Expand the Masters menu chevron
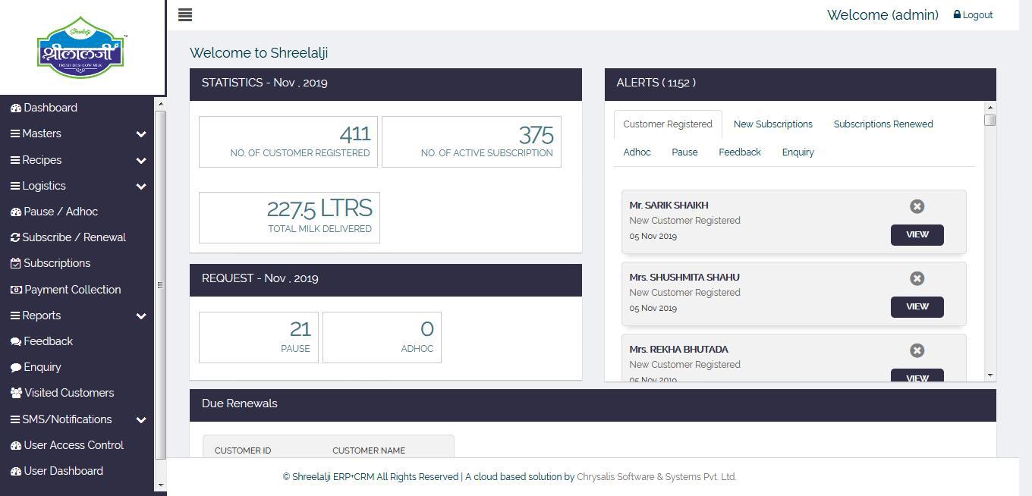This screenshot has width=1032, height=496. (x=141, y=134)
